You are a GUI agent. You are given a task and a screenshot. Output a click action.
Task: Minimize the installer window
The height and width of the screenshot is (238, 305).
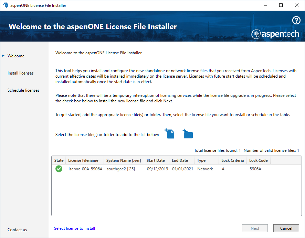point(265,5)
